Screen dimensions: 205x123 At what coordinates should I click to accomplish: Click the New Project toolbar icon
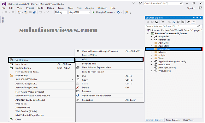tap(19, 12)
